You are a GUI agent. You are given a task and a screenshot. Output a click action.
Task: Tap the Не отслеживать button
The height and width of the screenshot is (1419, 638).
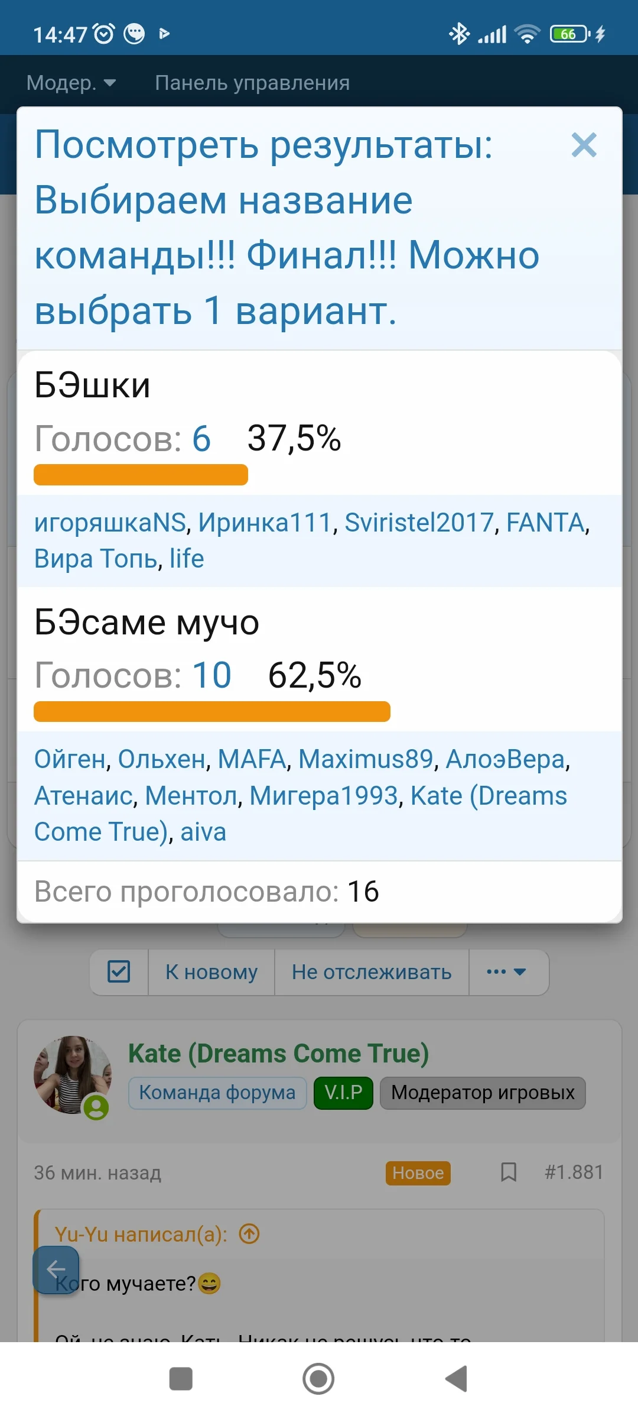tap(372, 972)
